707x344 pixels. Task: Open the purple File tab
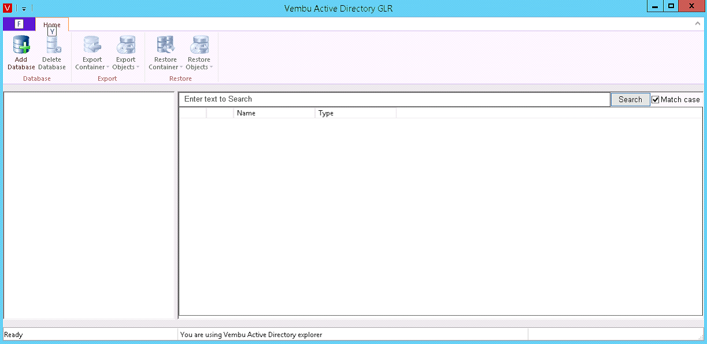click(x=18, y=24)
